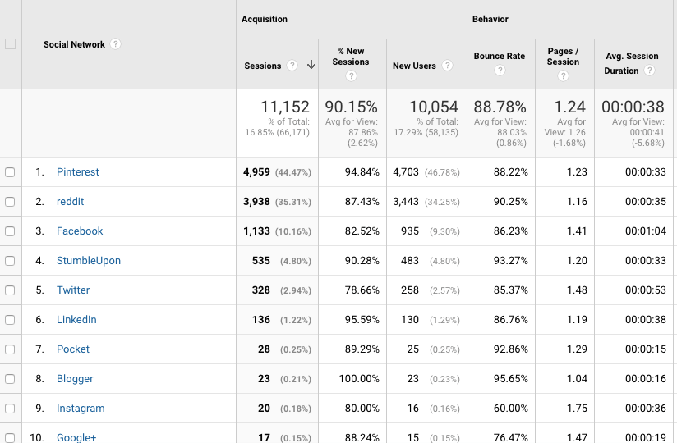
Task: Click the total sessions value 11,152
Action: 285,107
